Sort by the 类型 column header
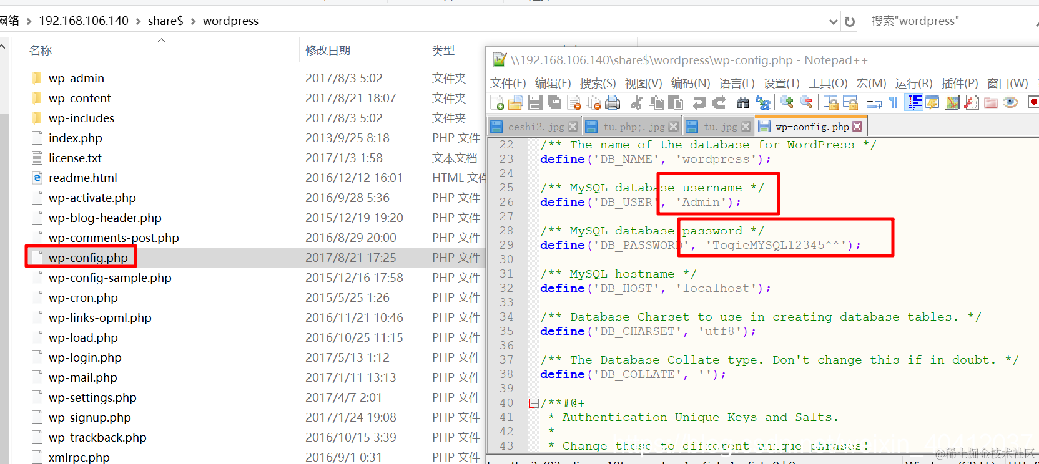The image size is (1039, 464). (443, 51)
